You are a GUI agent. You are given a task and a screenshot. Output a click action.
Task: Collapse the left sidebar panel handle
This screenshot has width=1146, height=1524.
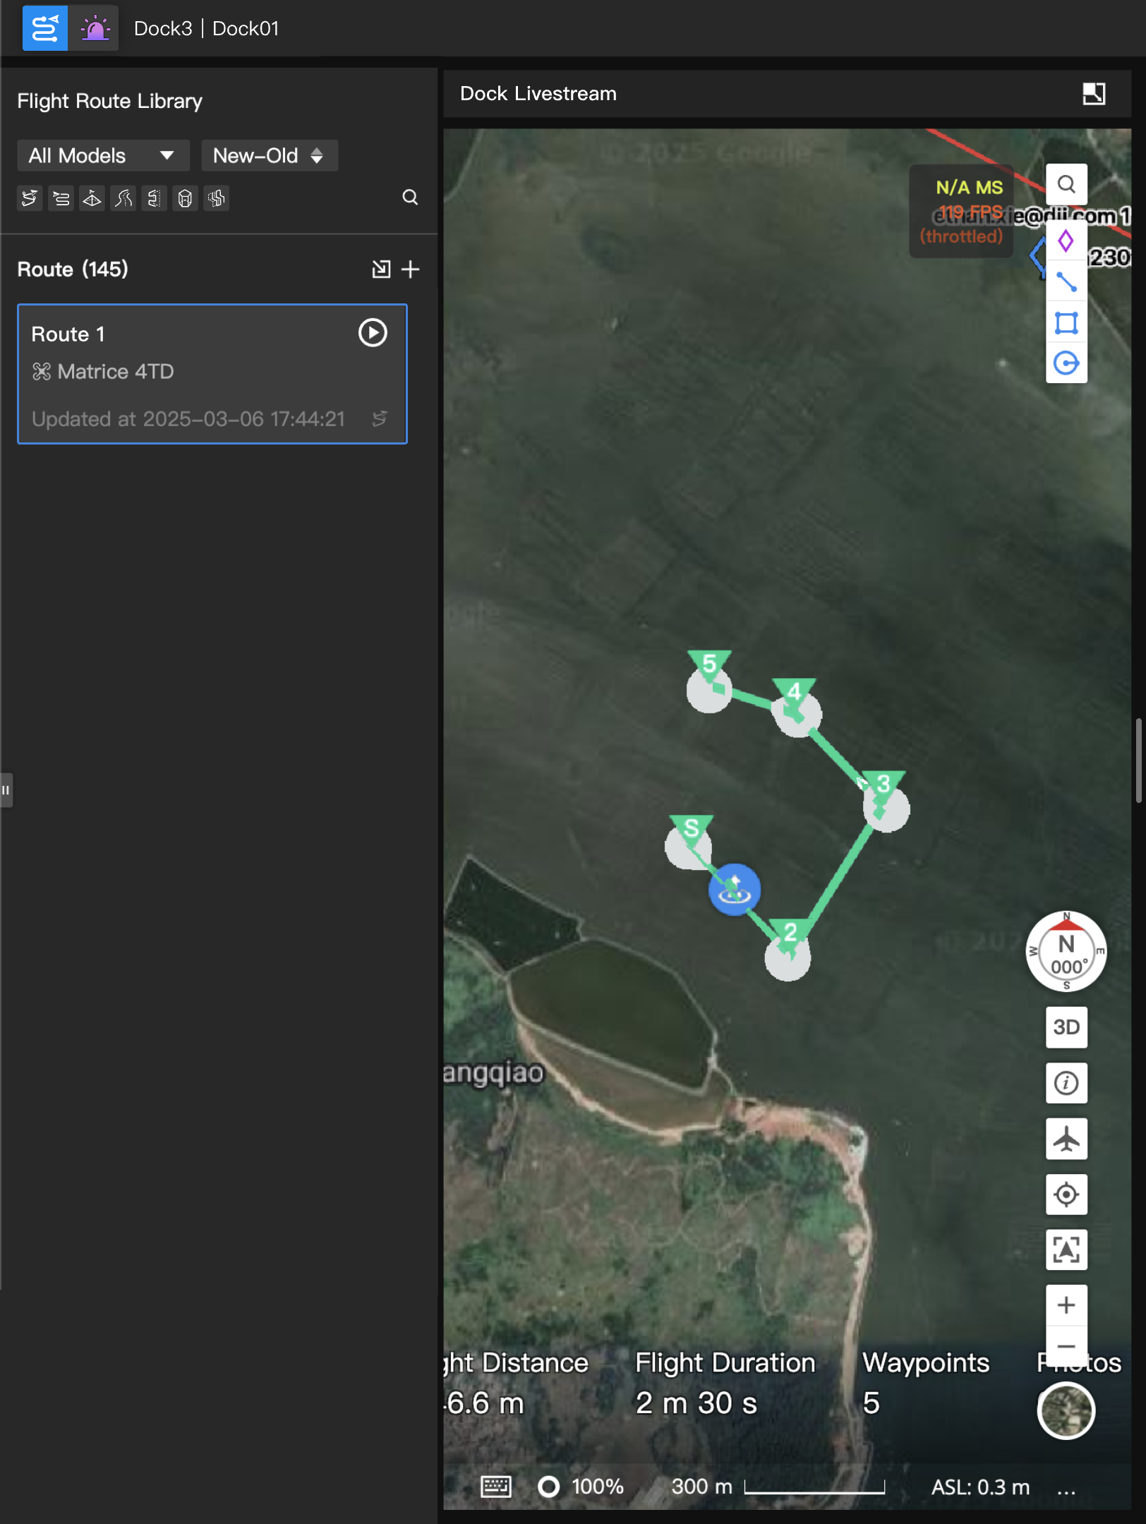6,790
